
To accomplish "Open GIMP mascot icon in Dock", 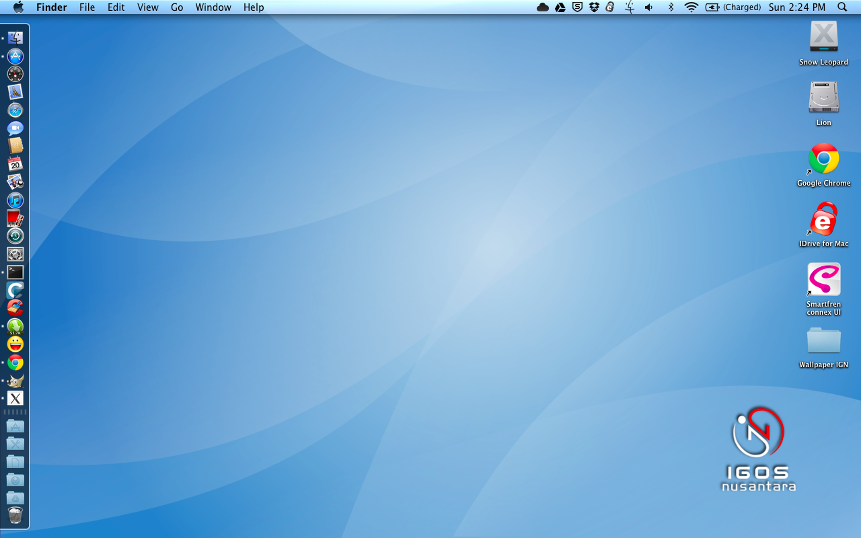I will coord(15,381).
